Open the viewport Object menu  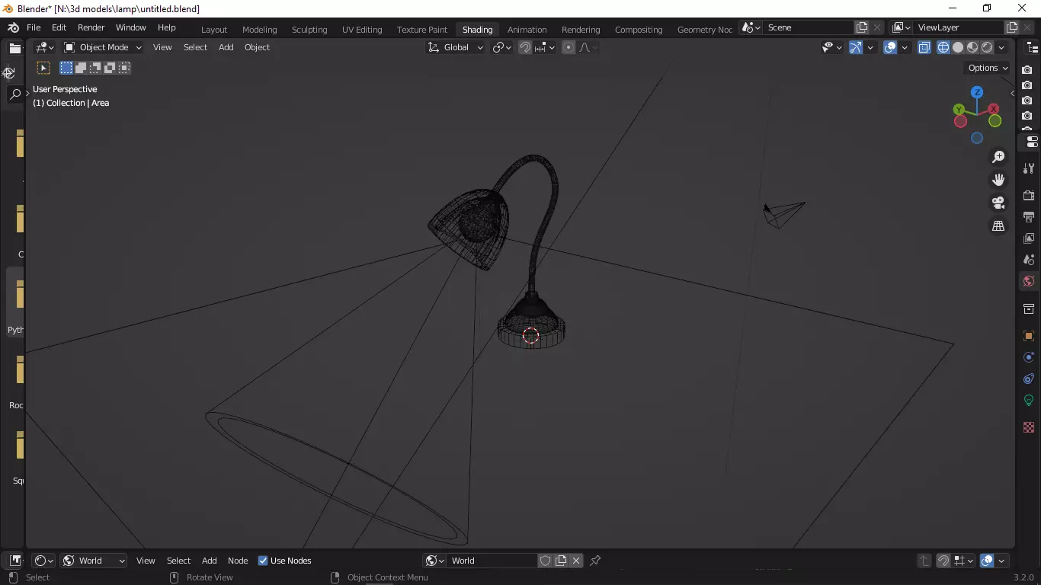point(257,47)
